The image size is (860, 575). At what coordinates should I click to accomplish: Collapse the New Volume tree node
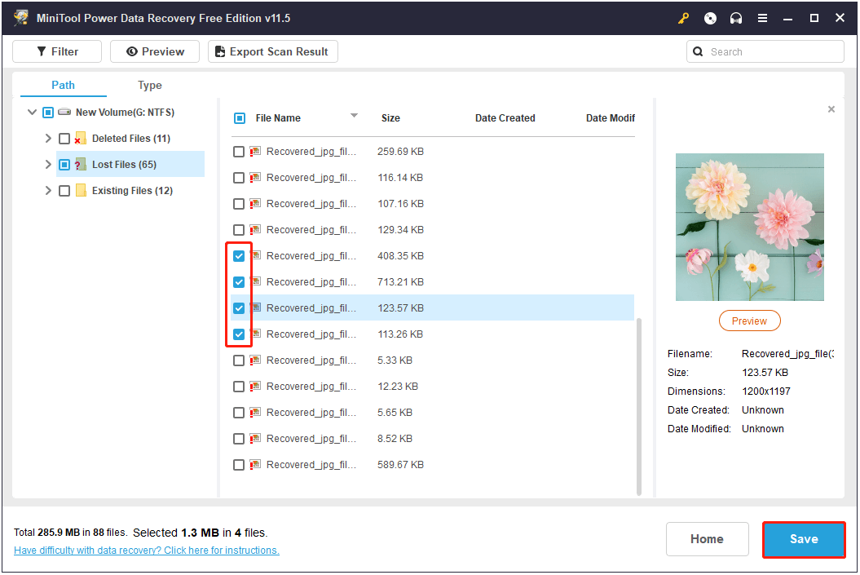tap(33, 112)
